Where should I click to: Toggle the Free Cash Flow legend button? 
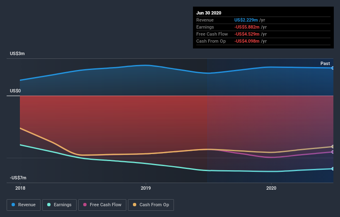pos(102,205)
